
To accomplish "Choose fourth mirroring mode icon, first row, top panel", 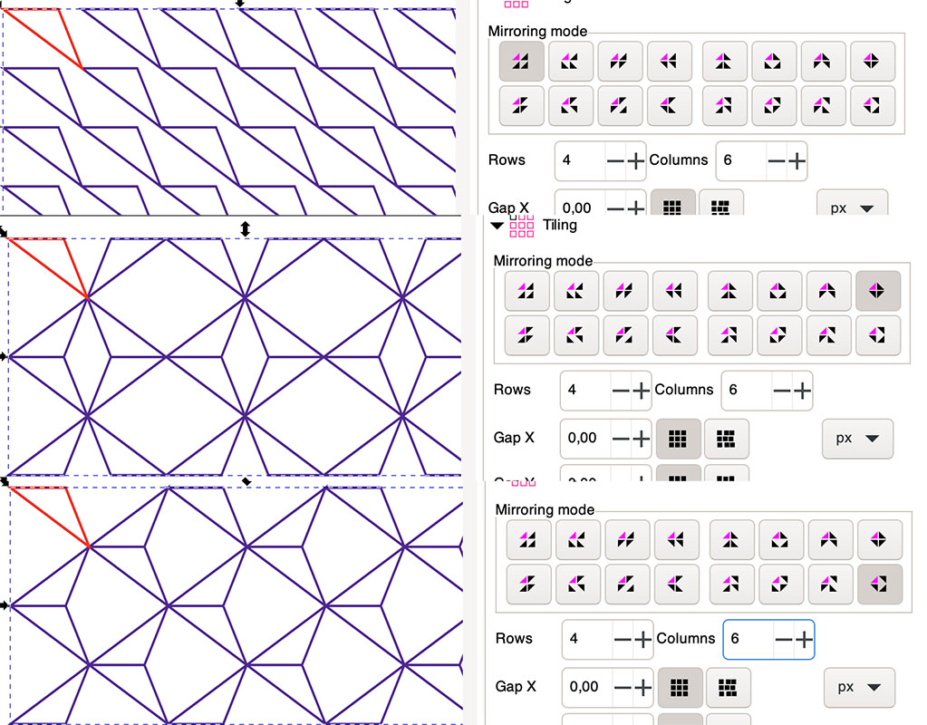I will click(x=670, y=61).
